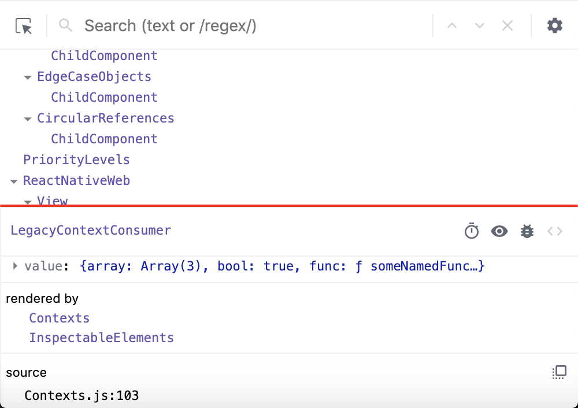Expand the value prop object details
Screen dimensions: 578x408
pyautogui.click(x=14, y=266)
